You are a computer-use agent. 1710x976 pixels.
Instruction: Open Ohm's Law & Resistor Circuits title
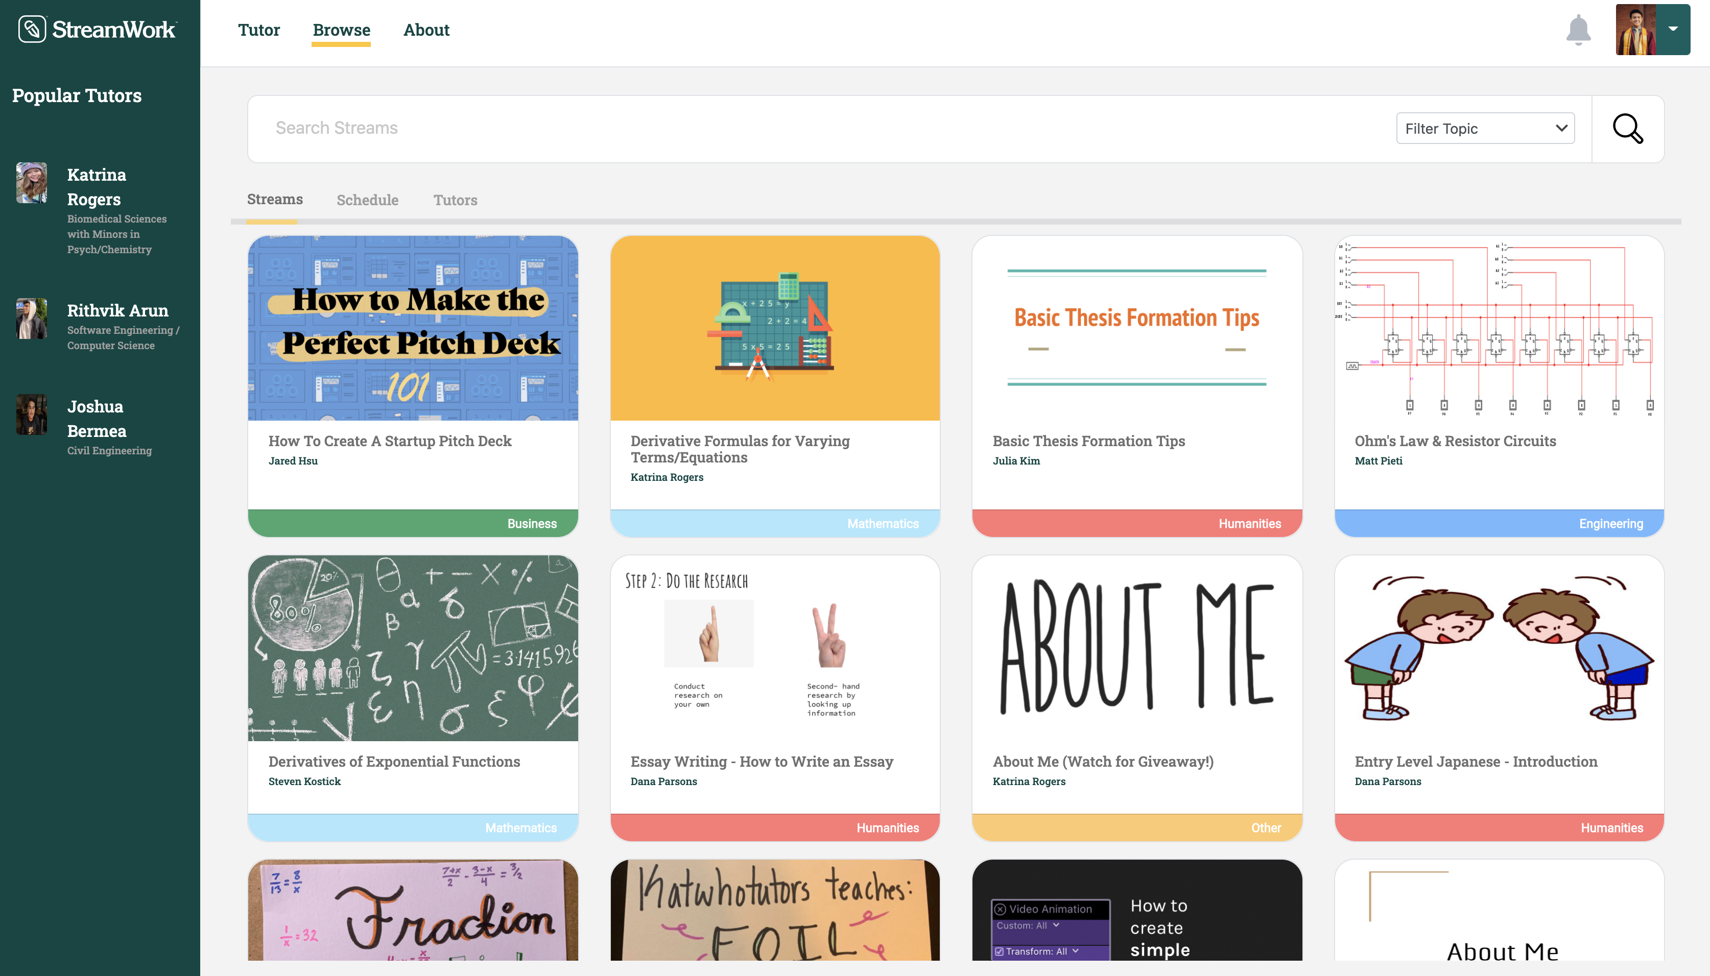tap(1455, 441)
